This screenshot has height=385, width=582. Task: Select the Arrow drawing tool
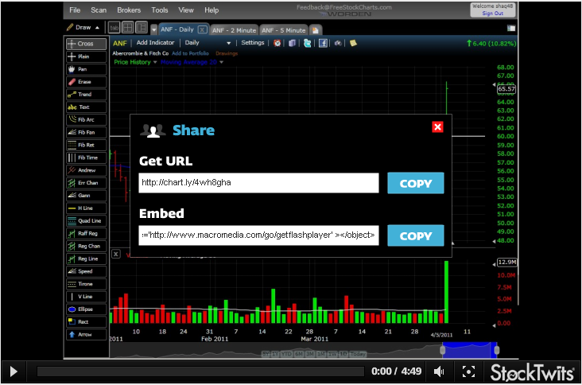coord(87,334)
